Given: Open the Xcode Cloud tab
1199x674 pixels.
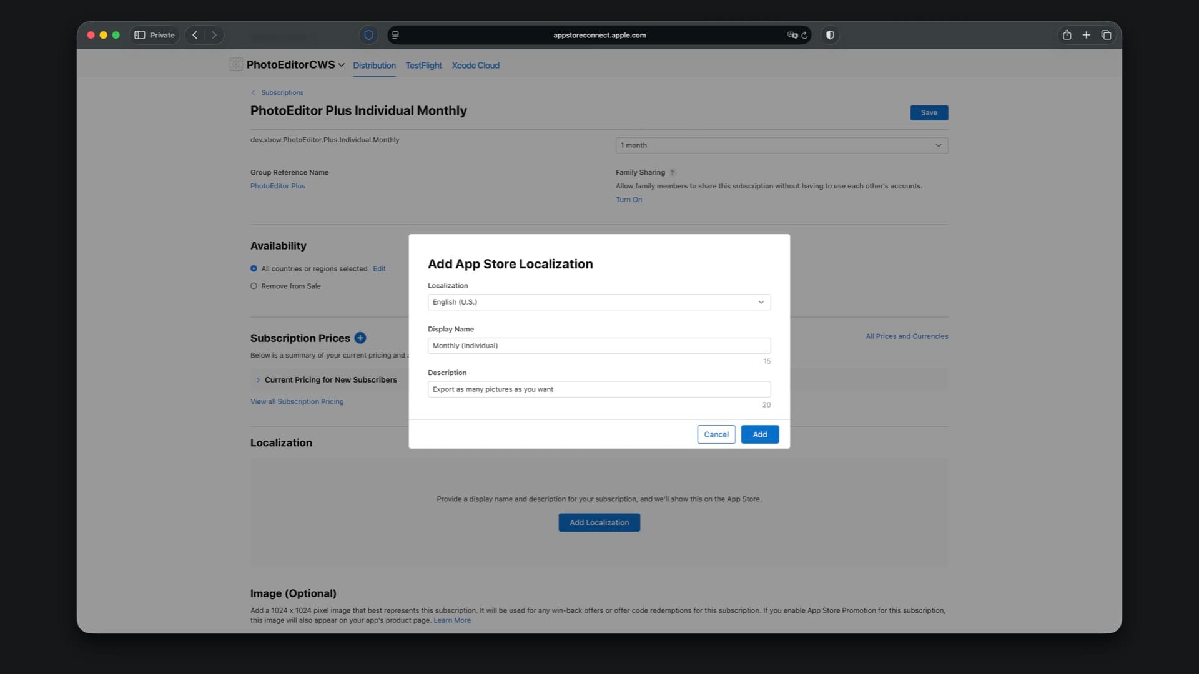Looking at the screenshot, I should coord(475,65).
